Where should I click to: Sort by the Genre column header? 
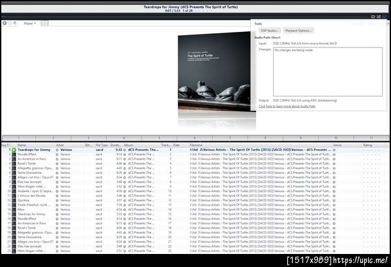coord(337,145)
